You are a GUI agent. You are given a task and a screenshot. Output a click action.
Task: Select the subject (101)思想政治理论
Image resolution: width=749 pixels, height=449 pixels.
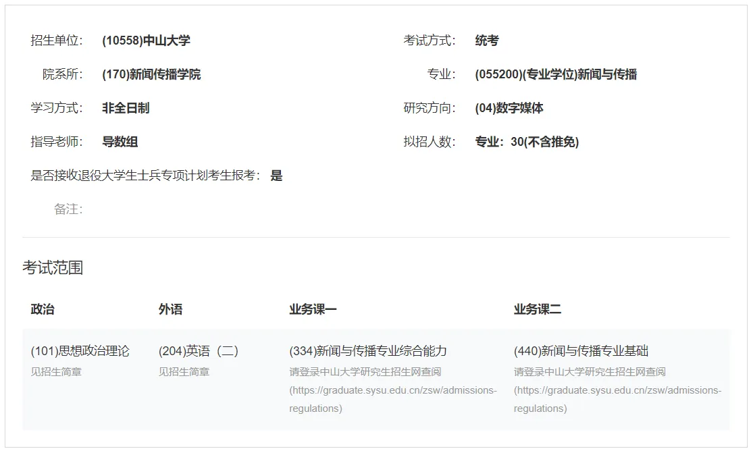coord(80,351)
